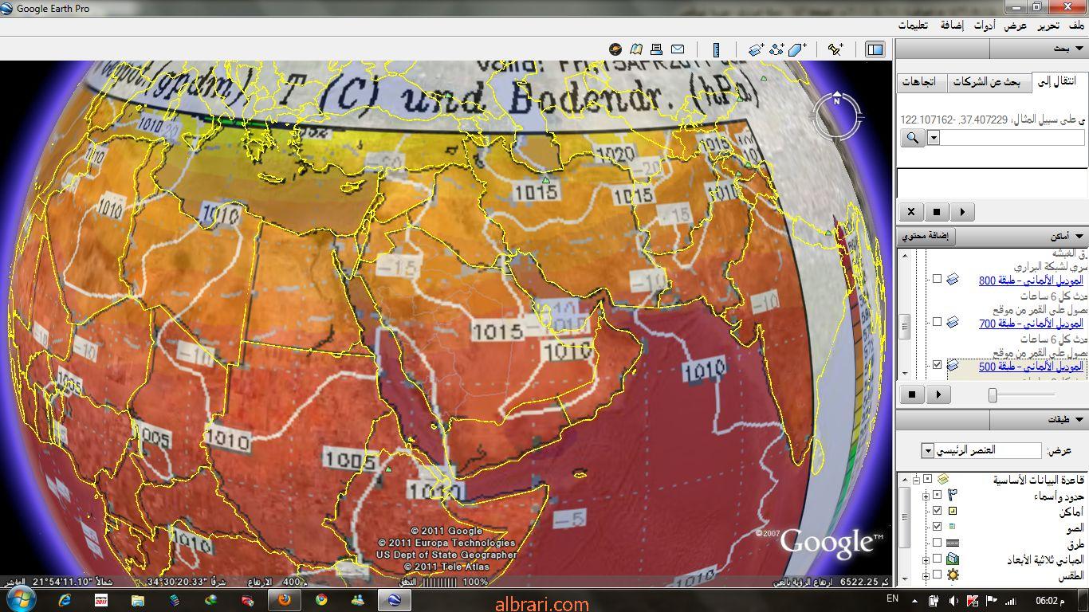Play the tour in the places panel
The image size is (1089, 612).
click(938, 394)
